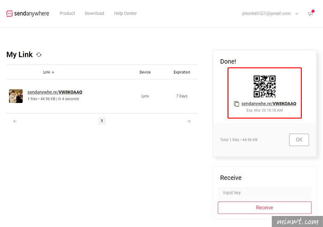Click the Send Anywhere logo
The image size is (323, 227).
click(x=28, y=13)
